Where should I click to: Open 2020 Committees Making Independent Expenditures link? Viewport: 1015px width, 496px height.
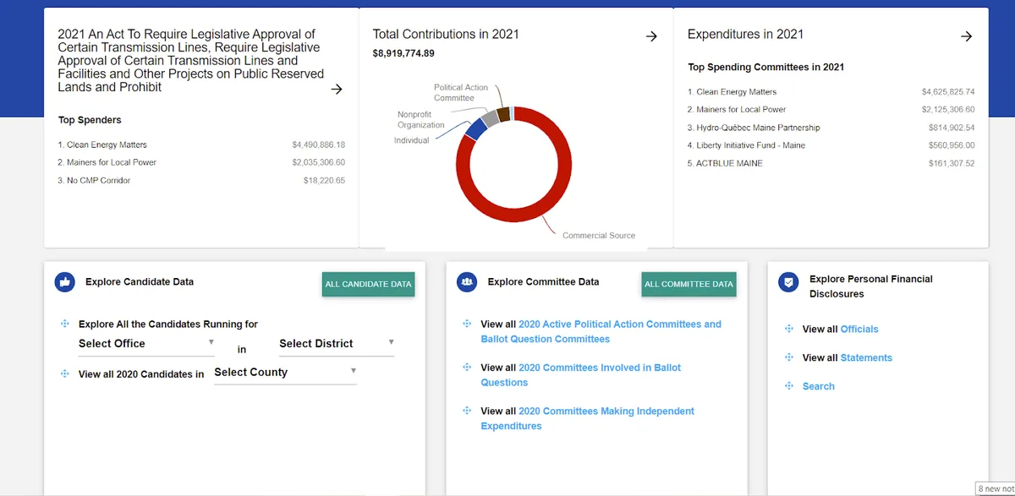[x=588, y=418]
